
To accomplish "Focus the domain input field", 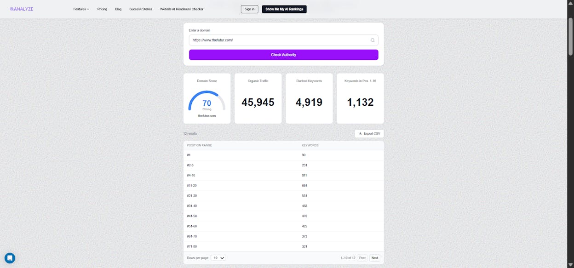I will point(283,40).
